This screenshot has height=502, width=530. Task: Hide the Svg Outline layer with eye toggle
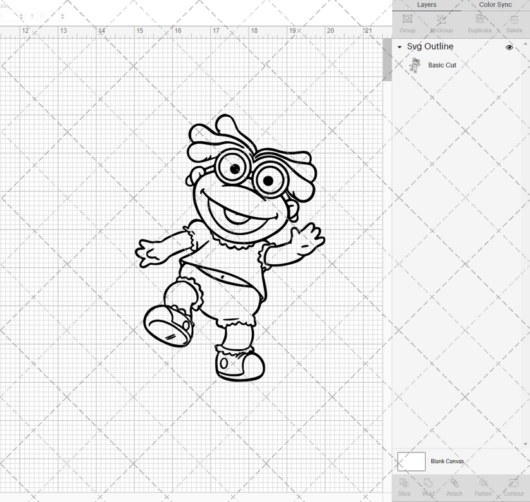pyautogui.click(x=509, y=47)
